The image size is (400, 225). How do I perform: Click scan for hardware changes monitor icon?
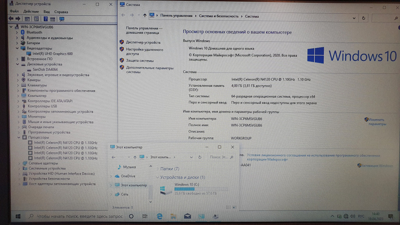(62, 19)
